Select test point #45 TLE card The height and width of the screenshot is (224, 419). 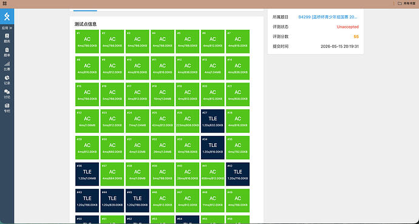pos(137,201)
